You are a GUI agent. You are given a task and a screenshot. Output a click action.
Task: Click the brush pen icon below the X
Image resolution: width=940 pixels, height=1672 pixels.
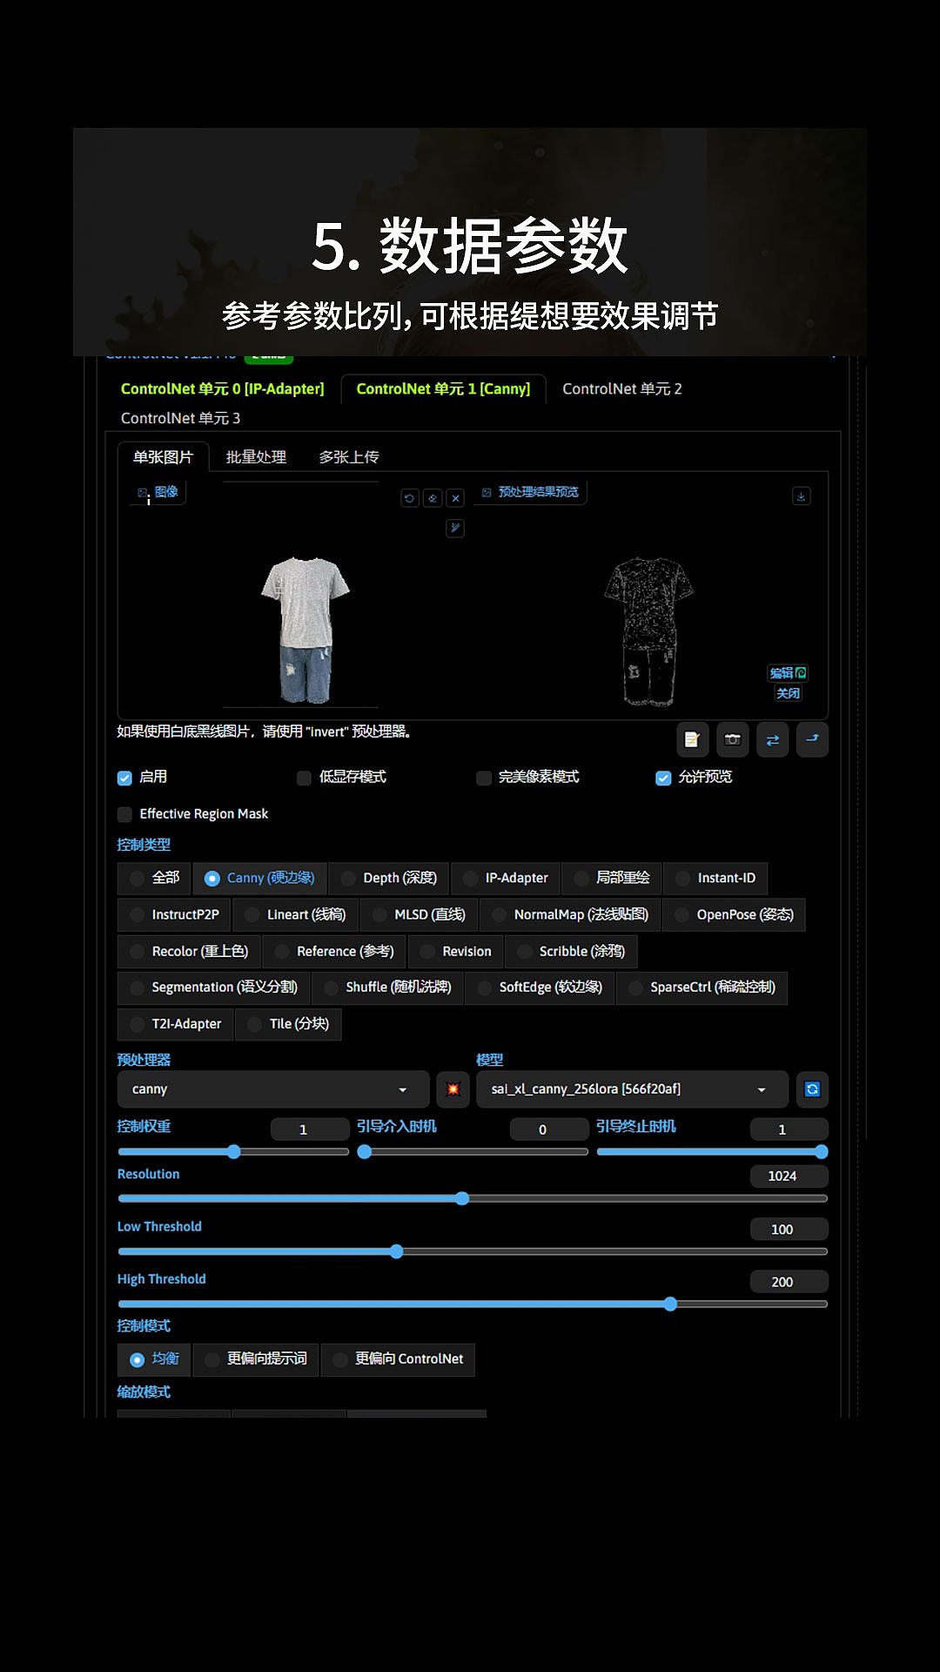pyautogui.click(x=455, y=528)
